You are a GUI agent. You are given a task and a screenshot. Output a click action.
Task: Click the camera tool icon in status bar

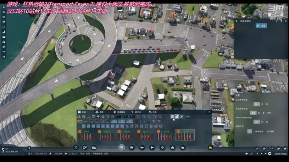247,154
